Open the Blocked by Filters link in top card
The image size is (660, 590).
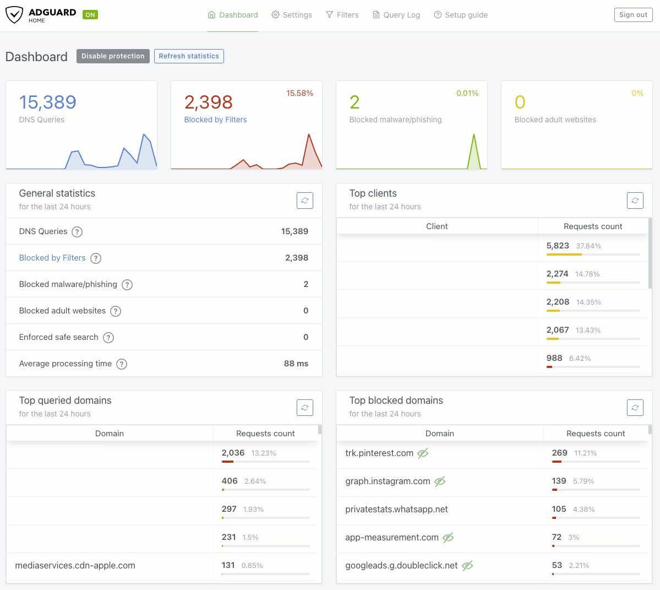(215, 120)
